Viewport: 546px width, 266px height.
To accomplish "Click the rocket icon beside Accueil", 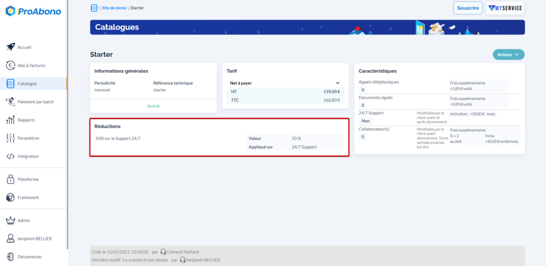I will click(11, 47).
